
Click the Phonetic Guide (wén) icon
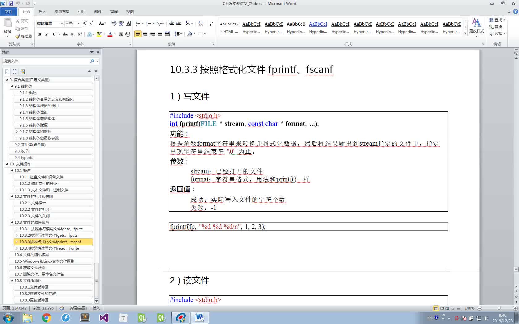121,23
